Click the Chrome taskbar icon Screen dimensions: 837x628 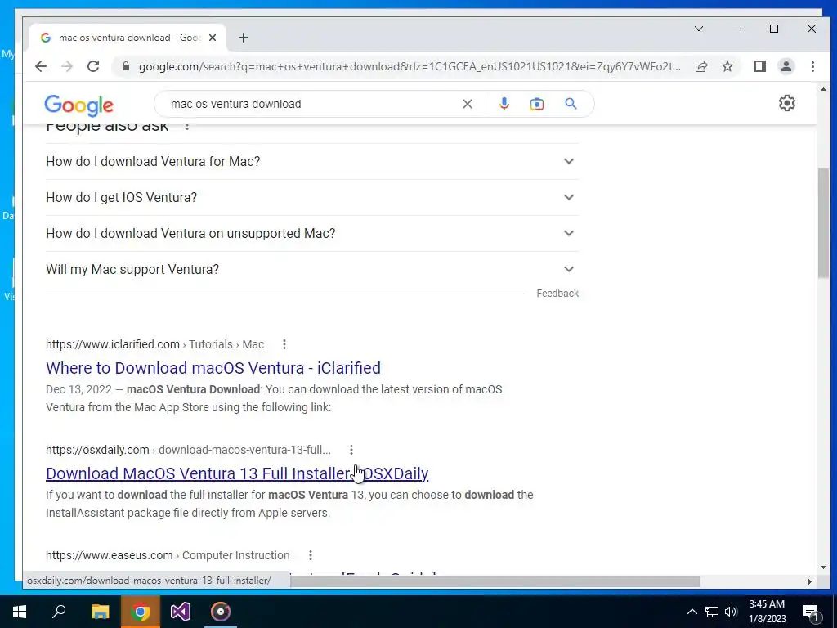(141, 612)
